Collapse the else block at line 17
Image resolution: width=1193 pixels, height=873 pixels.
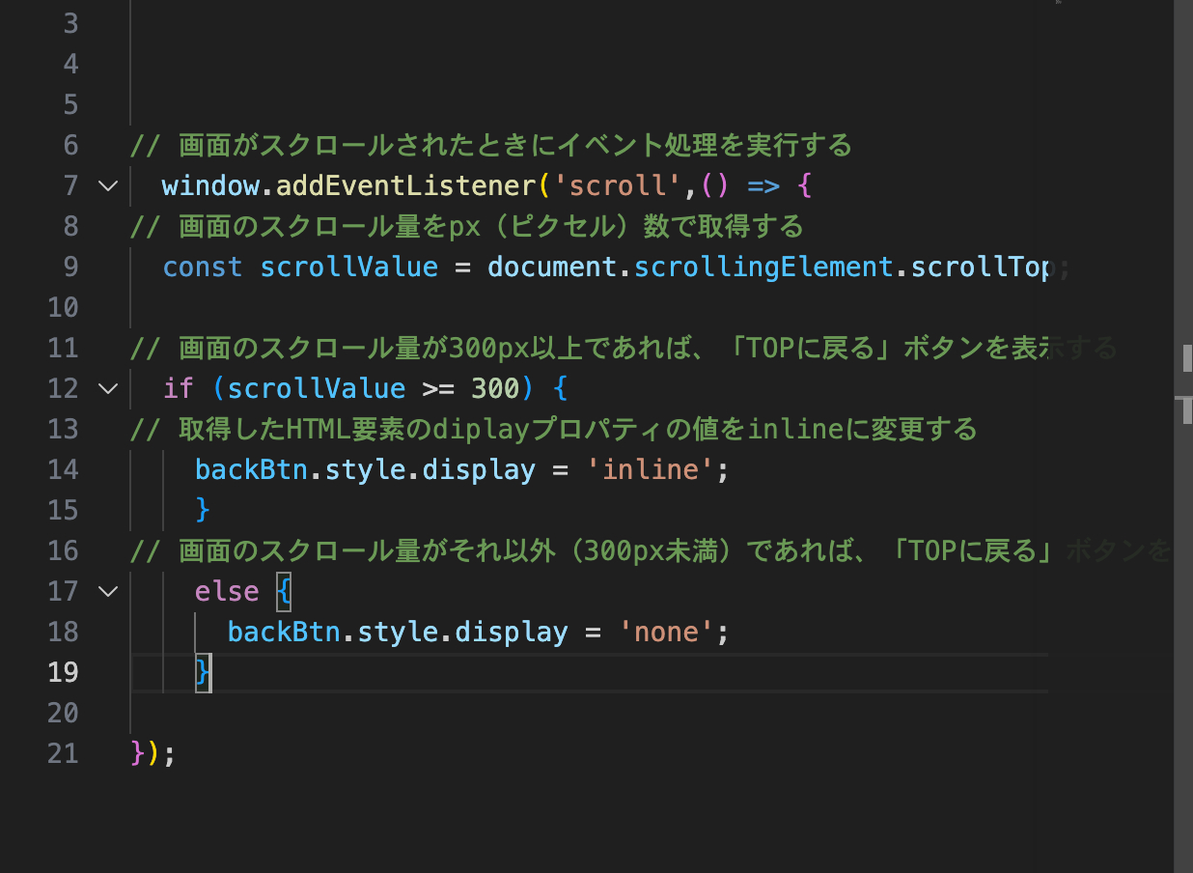click(107, 591)
